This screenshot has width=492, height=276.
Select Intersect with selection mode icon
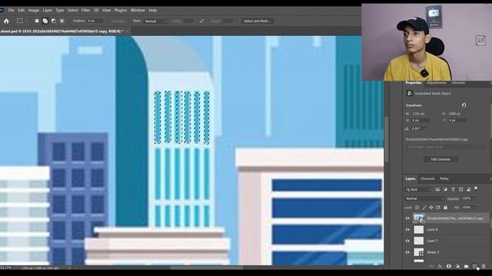point(62,21)
